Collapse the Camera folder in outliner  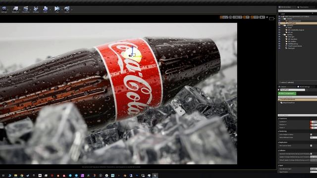(x=283, y=19)
